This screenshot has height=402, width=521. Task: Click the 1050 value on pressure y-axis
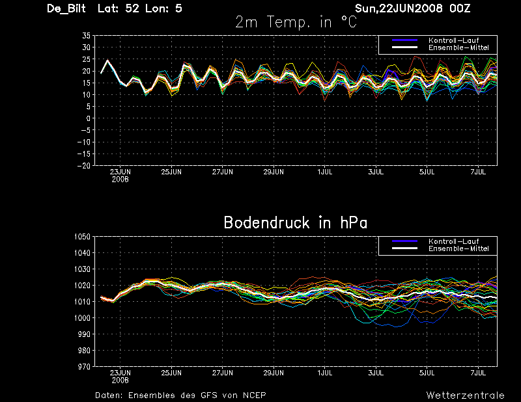point(81,237)
